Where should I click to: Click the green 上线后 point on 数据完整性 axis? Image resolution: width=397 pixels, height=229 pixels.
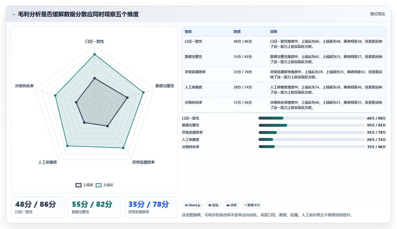(x=143, y=92)
